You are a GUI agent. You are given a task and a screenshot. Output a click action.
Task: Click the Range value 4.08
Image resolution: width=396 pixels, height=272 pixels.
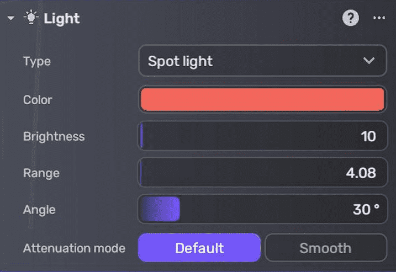tap(361, 173)
